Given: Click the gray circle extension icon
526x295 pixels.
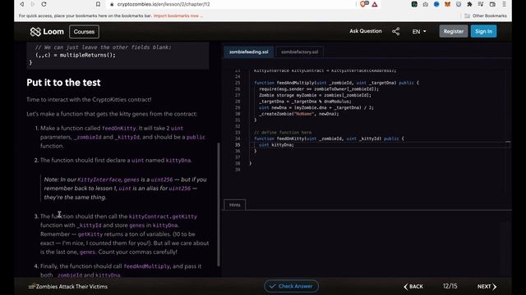Looking at the screenshot, I should [459, 4].
